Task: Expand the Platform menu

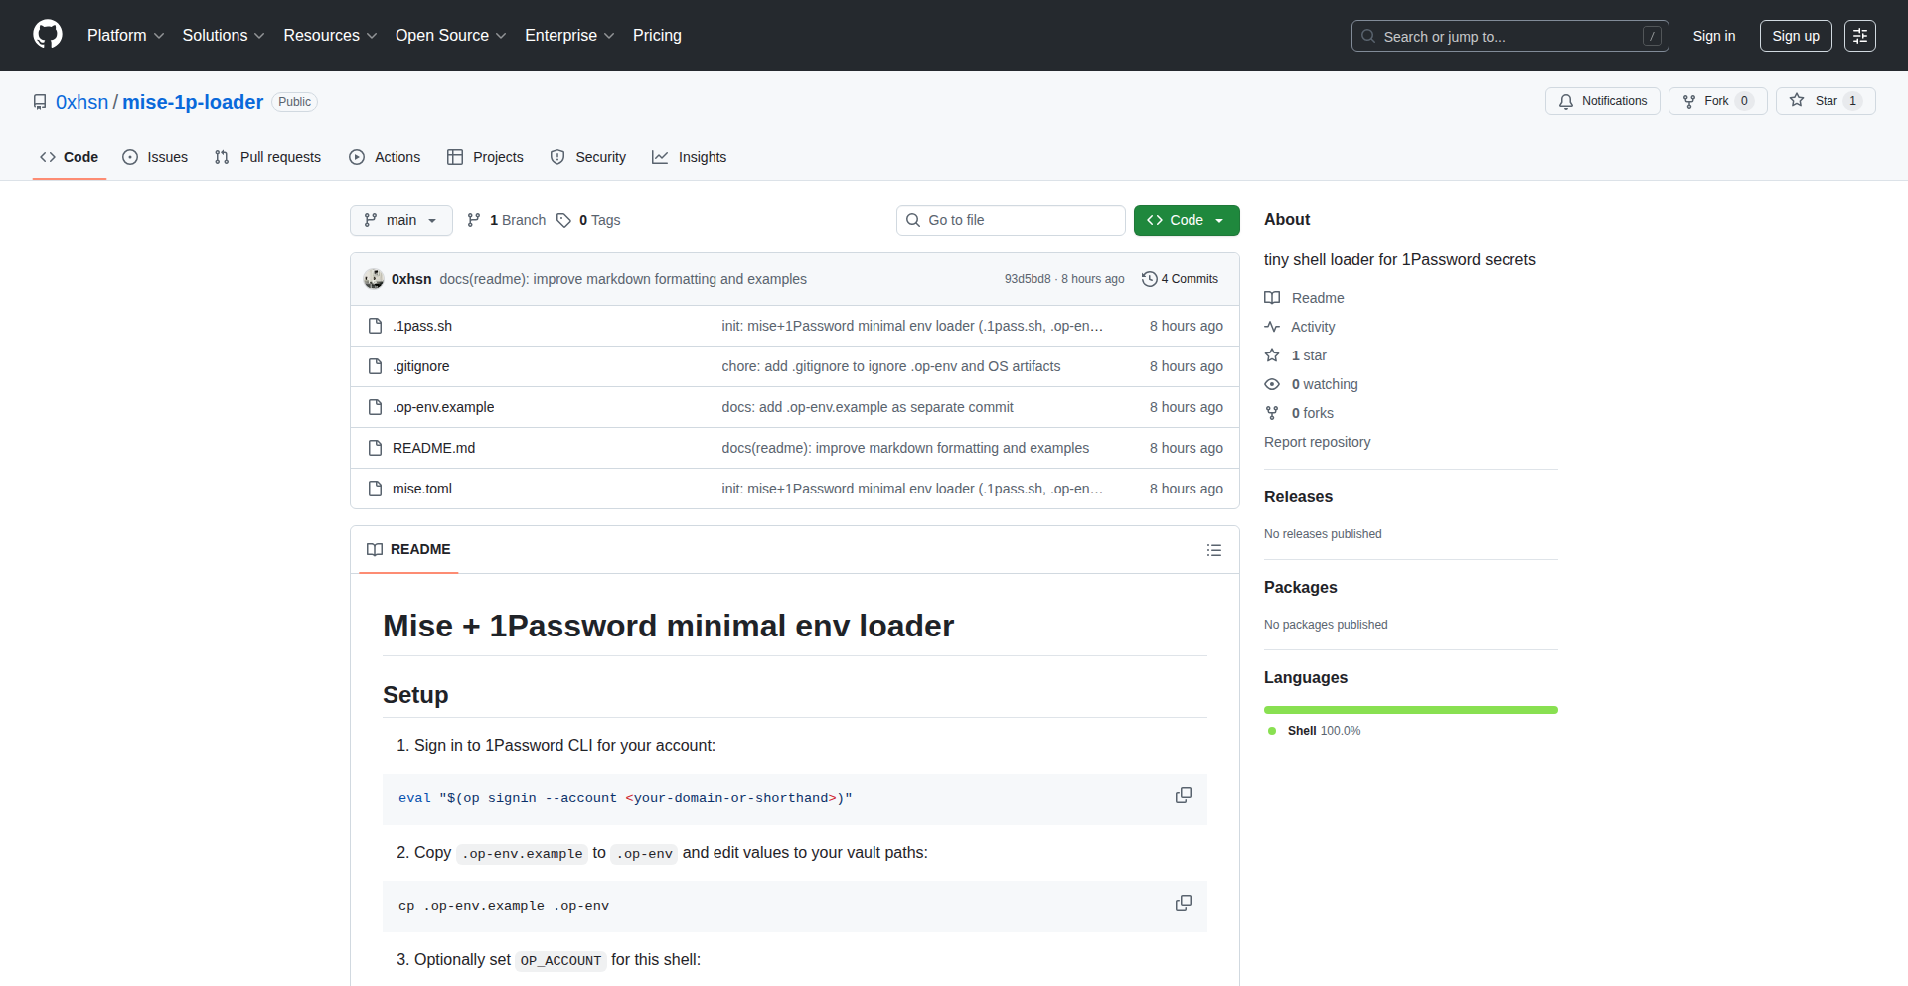Action: pos(125,36)
